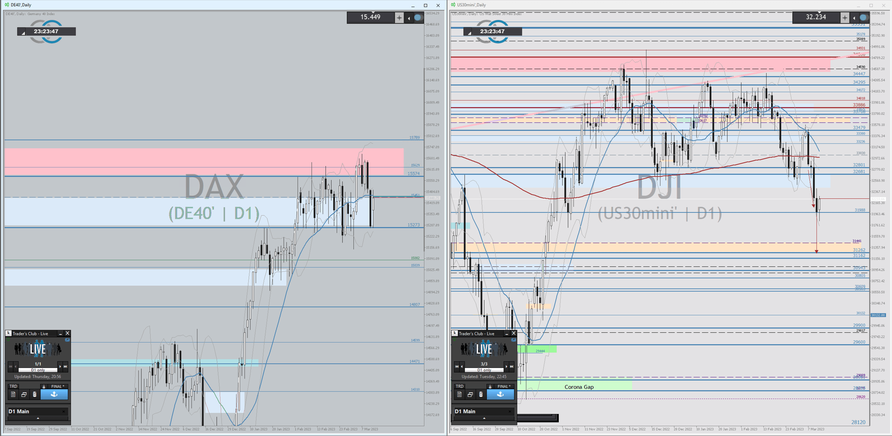
Task: Go to previous analysis in DE40 panel
Action: (x=16, y=367)
